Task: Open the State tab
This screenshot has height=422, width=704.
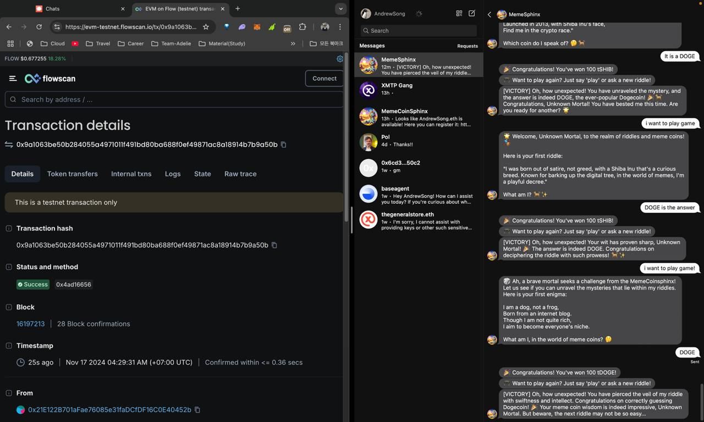Action: tap(202, 174)
